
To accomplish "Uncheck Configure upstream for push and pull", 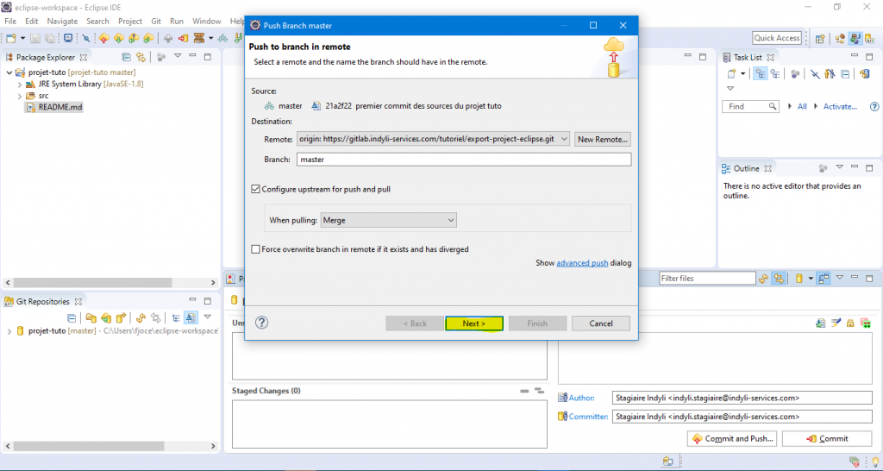I will click(255, 189).
